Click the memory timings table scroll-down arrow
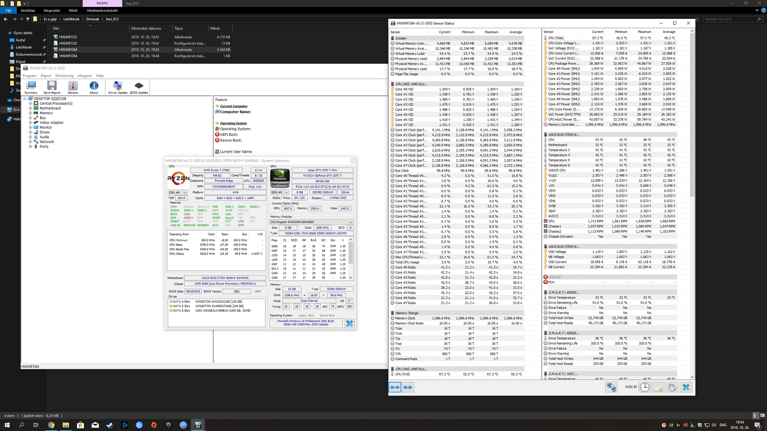Viewport: 767px width, 431px height. (351, 278)
